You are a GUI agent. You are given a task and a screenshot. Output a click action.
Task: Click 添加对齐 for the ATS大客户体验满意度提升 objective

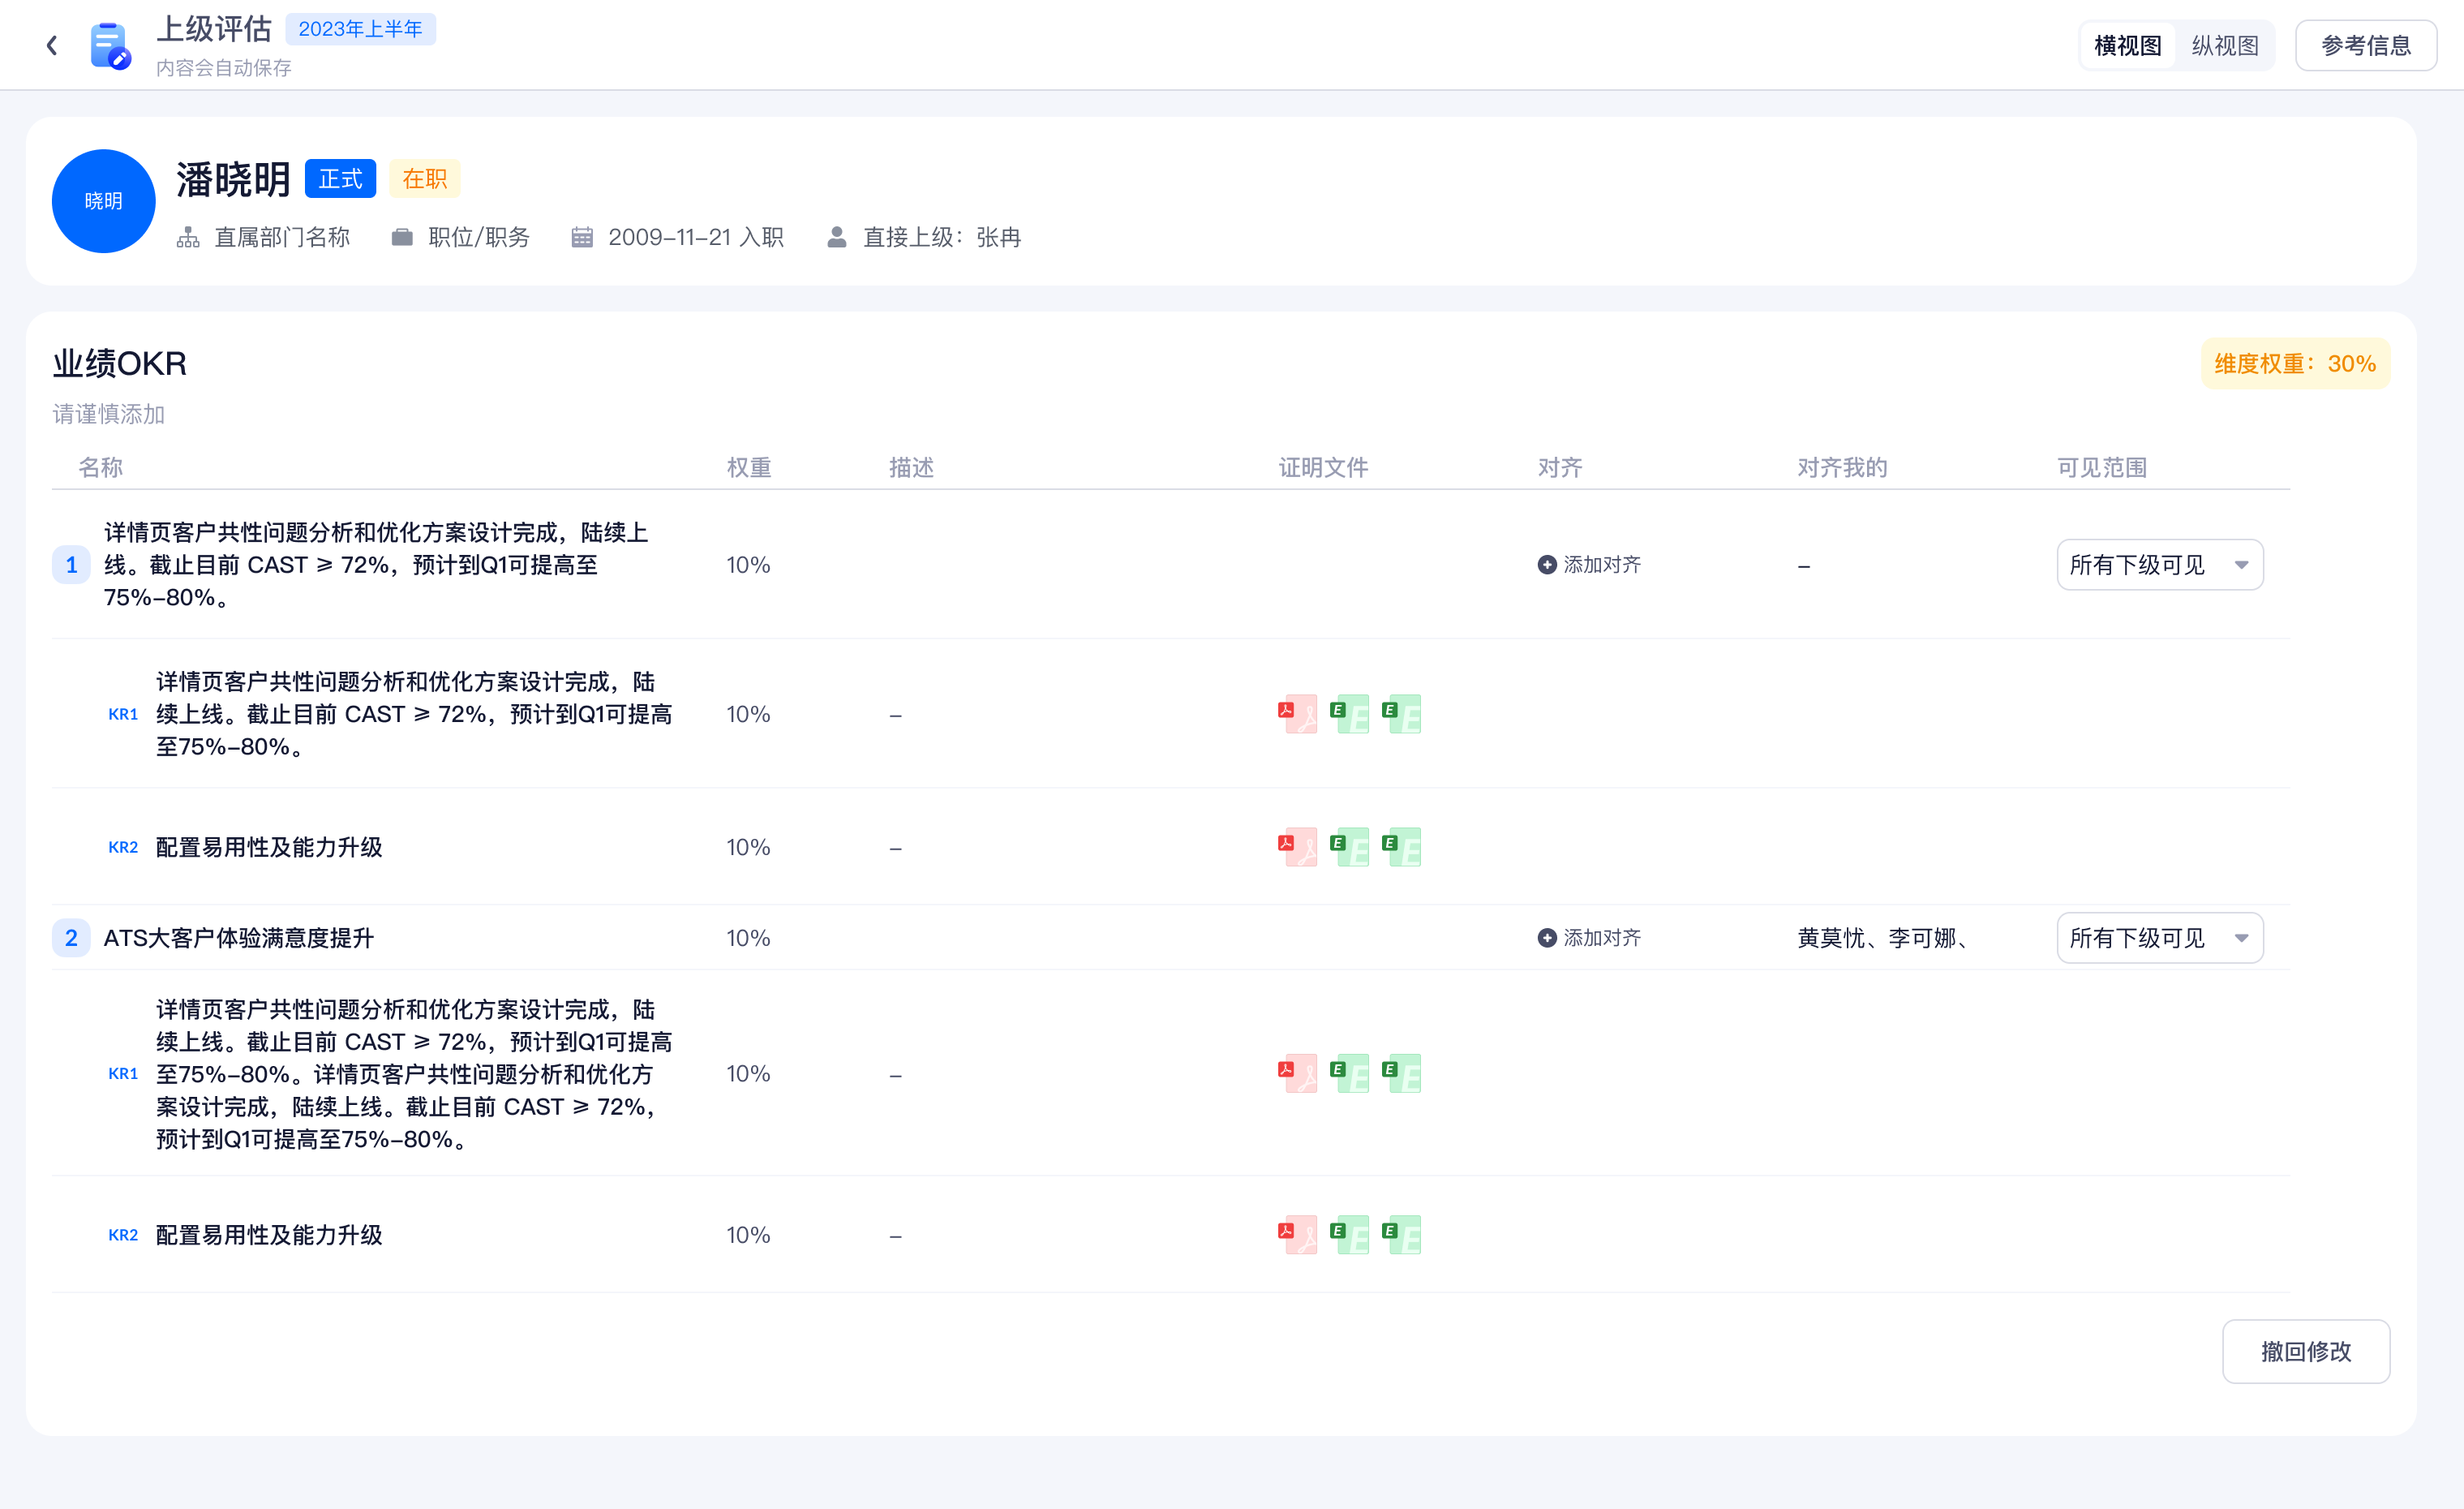(1590, 938)
